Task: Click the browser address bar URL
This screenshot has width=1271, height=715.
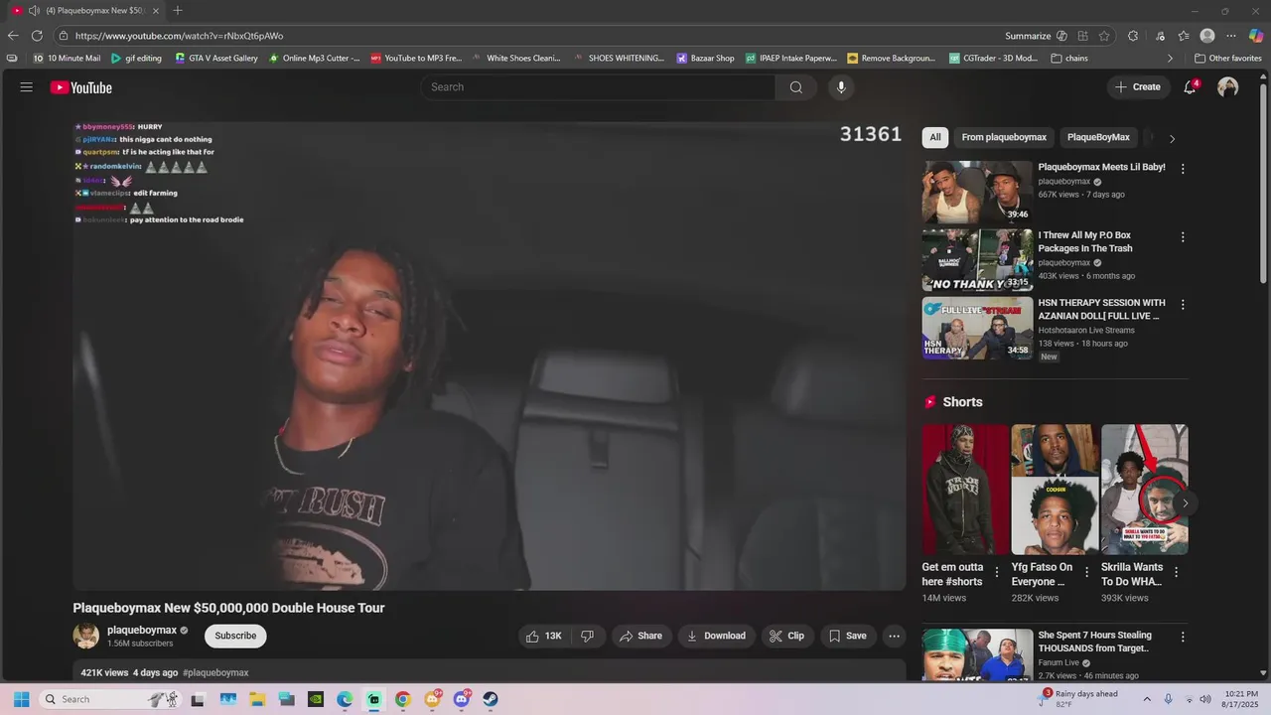Action: [x=179, y=36]
